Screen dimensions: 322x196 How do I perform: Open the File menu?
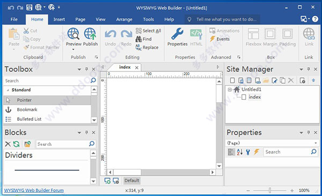(14, 19)
